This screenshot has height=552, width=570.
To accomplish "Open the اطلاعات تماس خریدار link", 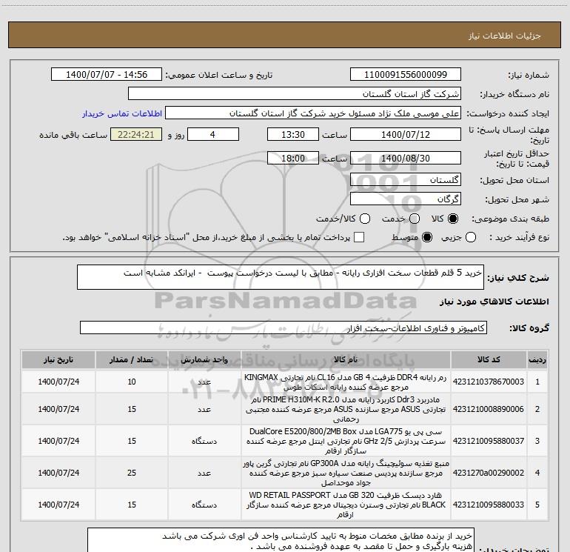I will coord(122,113).
